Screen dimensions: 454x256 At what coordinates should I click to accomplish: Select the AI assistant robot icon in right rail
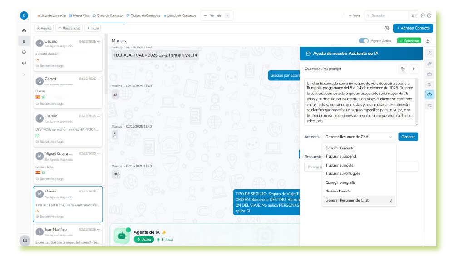tap(429, 95)
